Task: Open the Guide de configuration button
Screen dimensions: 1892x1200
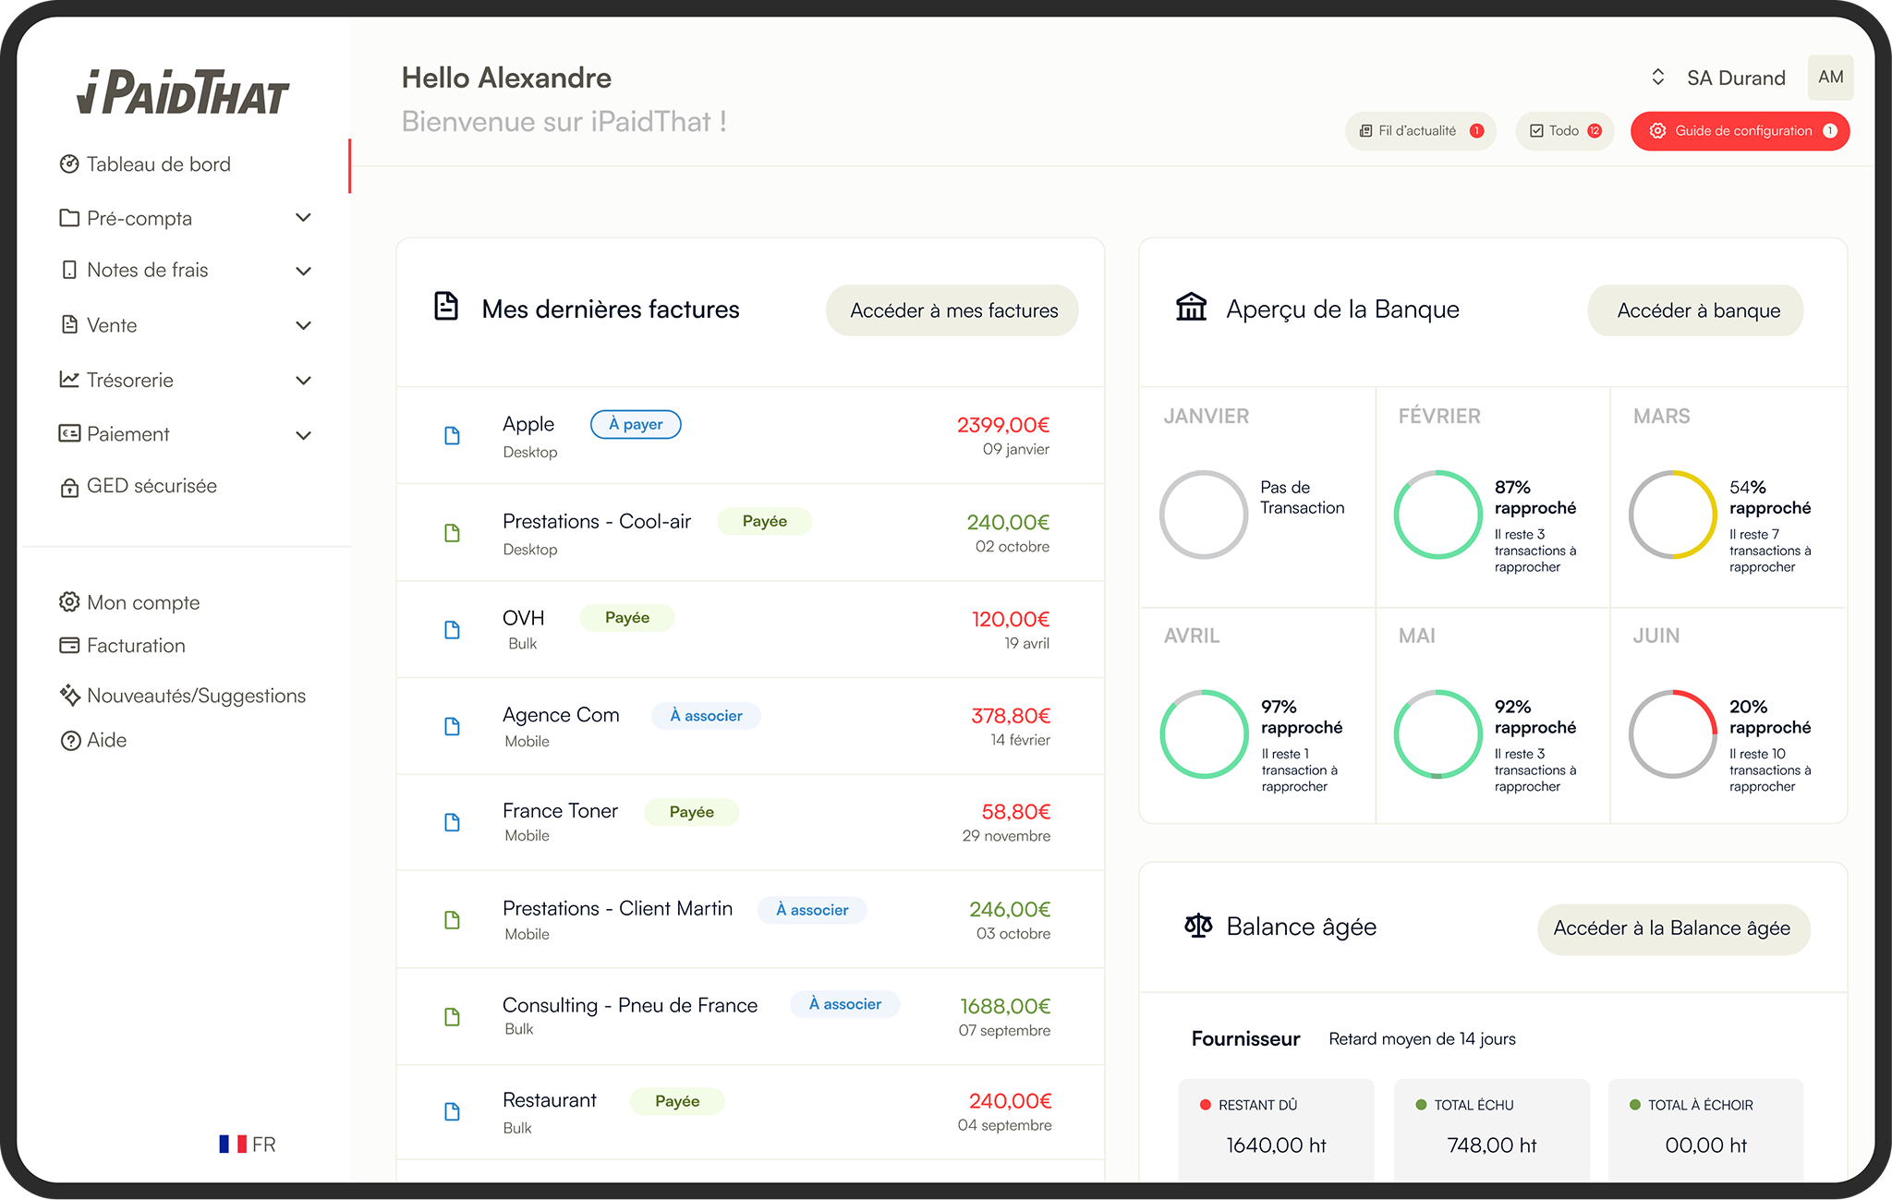Action: [x=1740, y=130]
